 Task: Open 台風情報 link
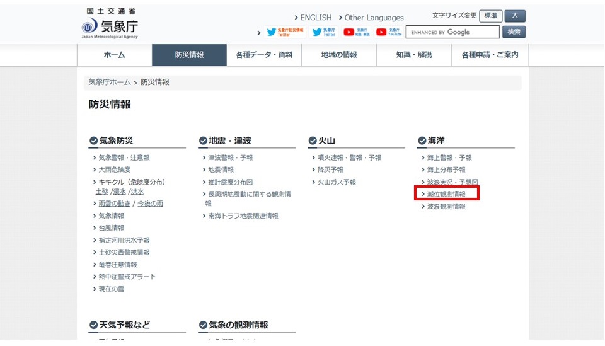click(x=111, y=228)
